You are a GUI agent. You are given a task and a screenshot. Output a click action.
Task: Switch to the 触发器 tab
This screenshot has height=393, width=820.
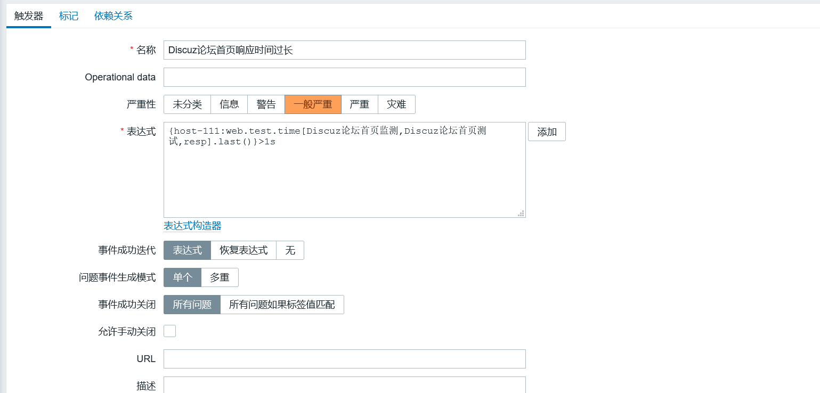pos(29,16)
